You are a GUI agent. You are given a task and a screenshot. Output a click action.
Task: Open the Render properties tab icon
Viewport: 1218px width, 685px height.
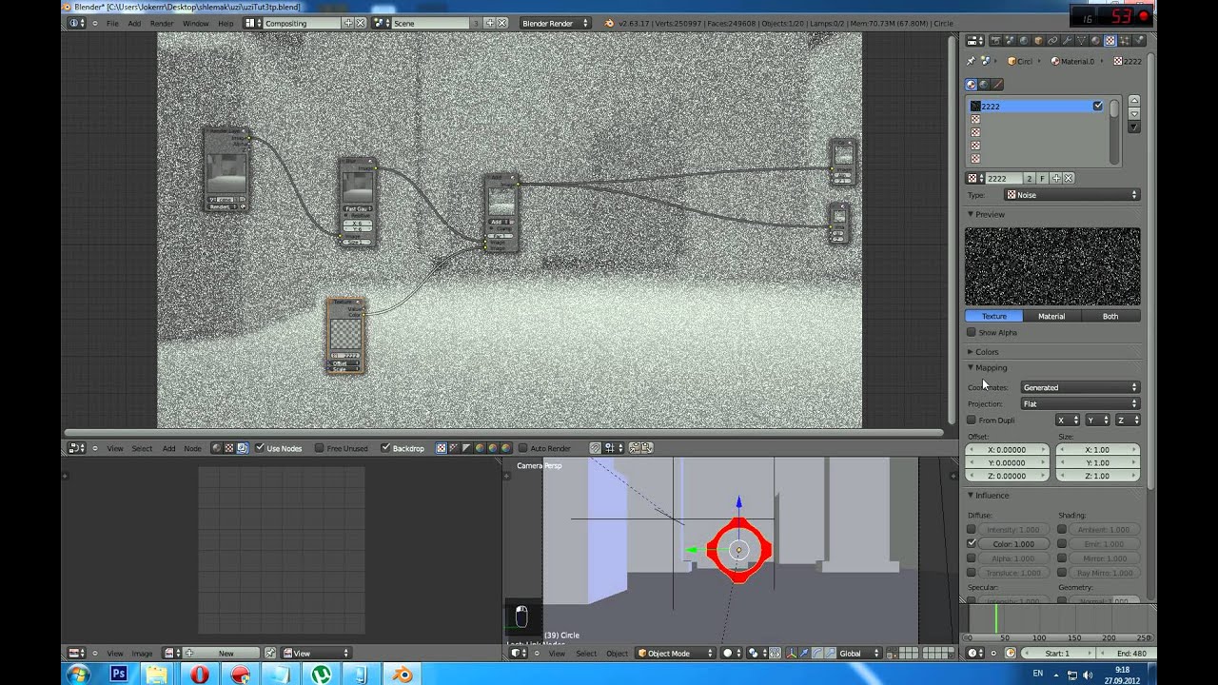995,41
